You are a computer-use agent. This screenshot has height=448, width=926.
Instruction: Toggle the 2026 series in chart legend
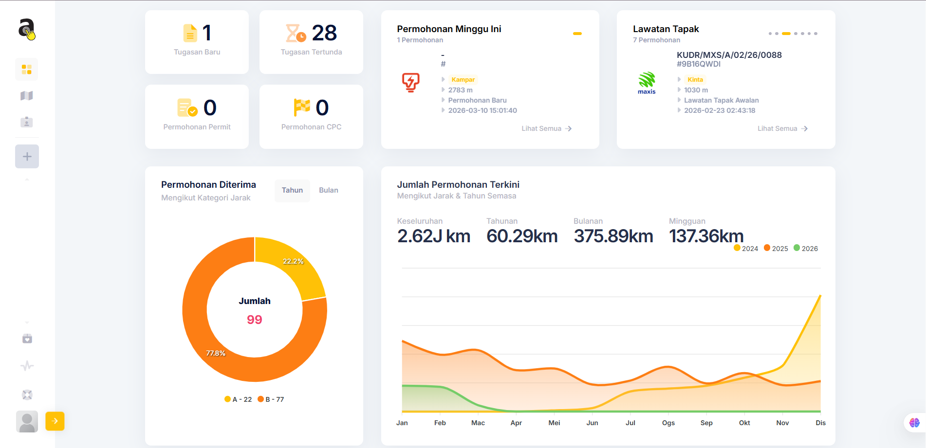point(805,249)
